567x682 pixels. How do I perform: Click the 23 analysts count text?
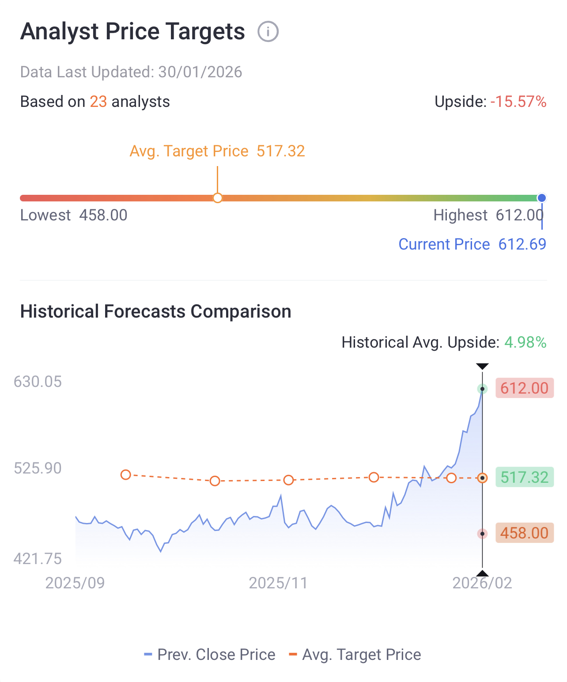pos(98,102)
